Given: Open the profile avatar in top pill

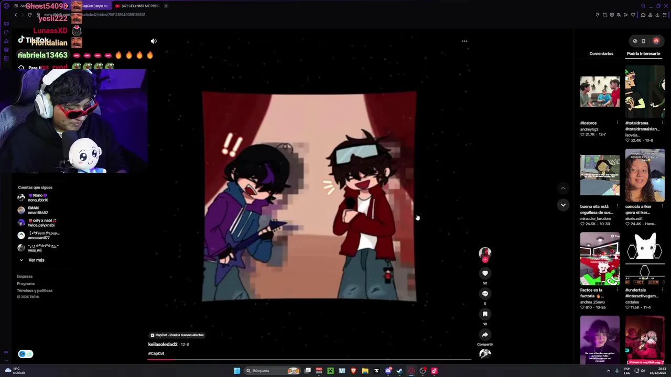Looking at the screenshot, I should [x=656, y=41].
